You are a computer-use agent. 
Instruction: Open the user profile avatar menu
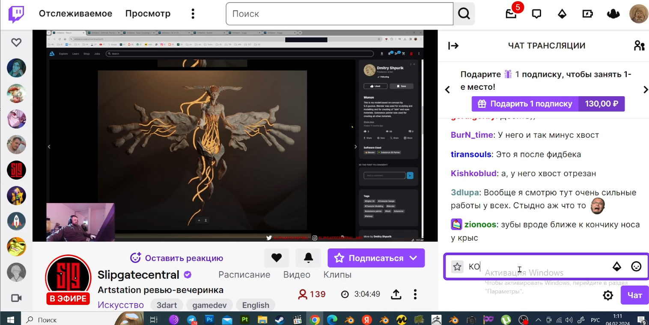(x=639, y=14)
